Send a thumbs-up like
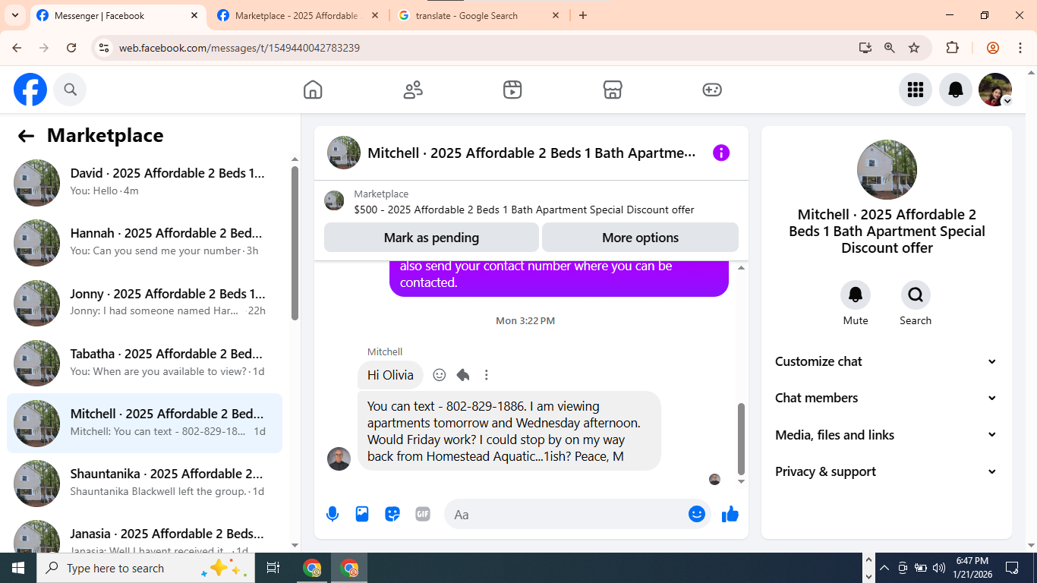1037x583 pixels. [730, 514]
